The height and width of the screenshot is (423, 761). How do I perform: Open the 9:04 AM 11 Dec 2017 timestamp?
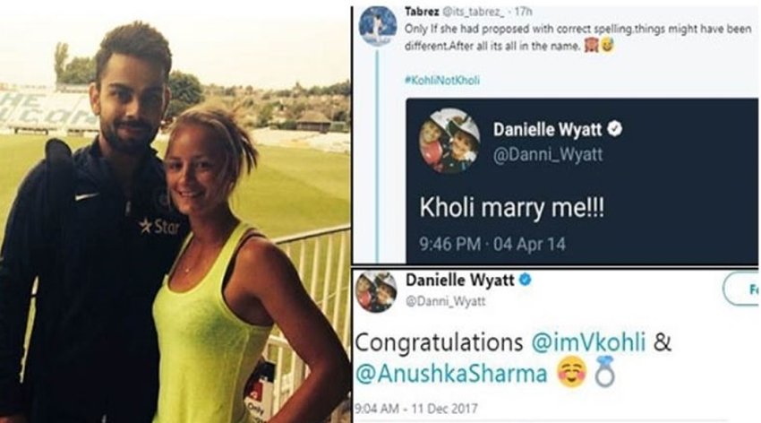click(x=416, y=409)
